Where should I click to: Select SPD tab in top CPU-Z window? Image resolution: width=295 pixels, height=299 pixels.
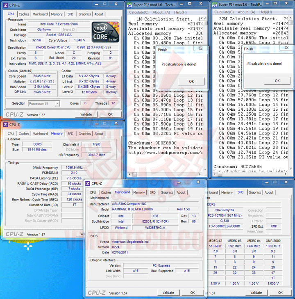pyautogui.click(x=70, y=14)
